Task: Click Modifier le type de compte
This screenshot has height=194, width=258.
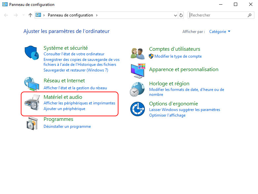Action: 178,56
